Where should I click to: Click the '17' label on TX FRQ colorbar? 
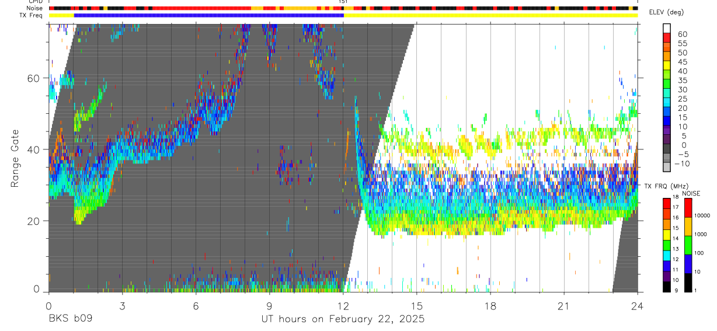coord(676,207)
